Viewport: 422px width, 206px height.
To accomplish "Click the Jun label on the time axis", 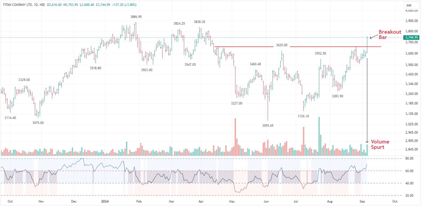I will tap(266, 201).
